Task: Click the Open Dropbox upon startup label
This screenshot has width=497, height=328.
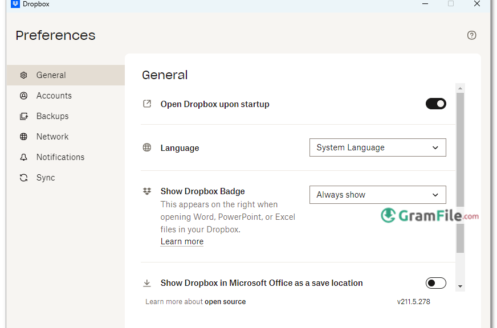Action: [x=215, y=104]
